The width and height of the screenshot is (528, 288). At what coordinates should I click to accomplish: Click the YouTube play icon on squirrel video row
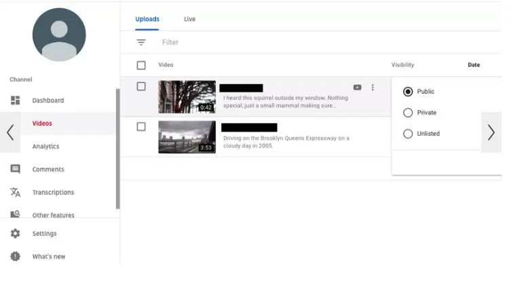coord(357,88)
